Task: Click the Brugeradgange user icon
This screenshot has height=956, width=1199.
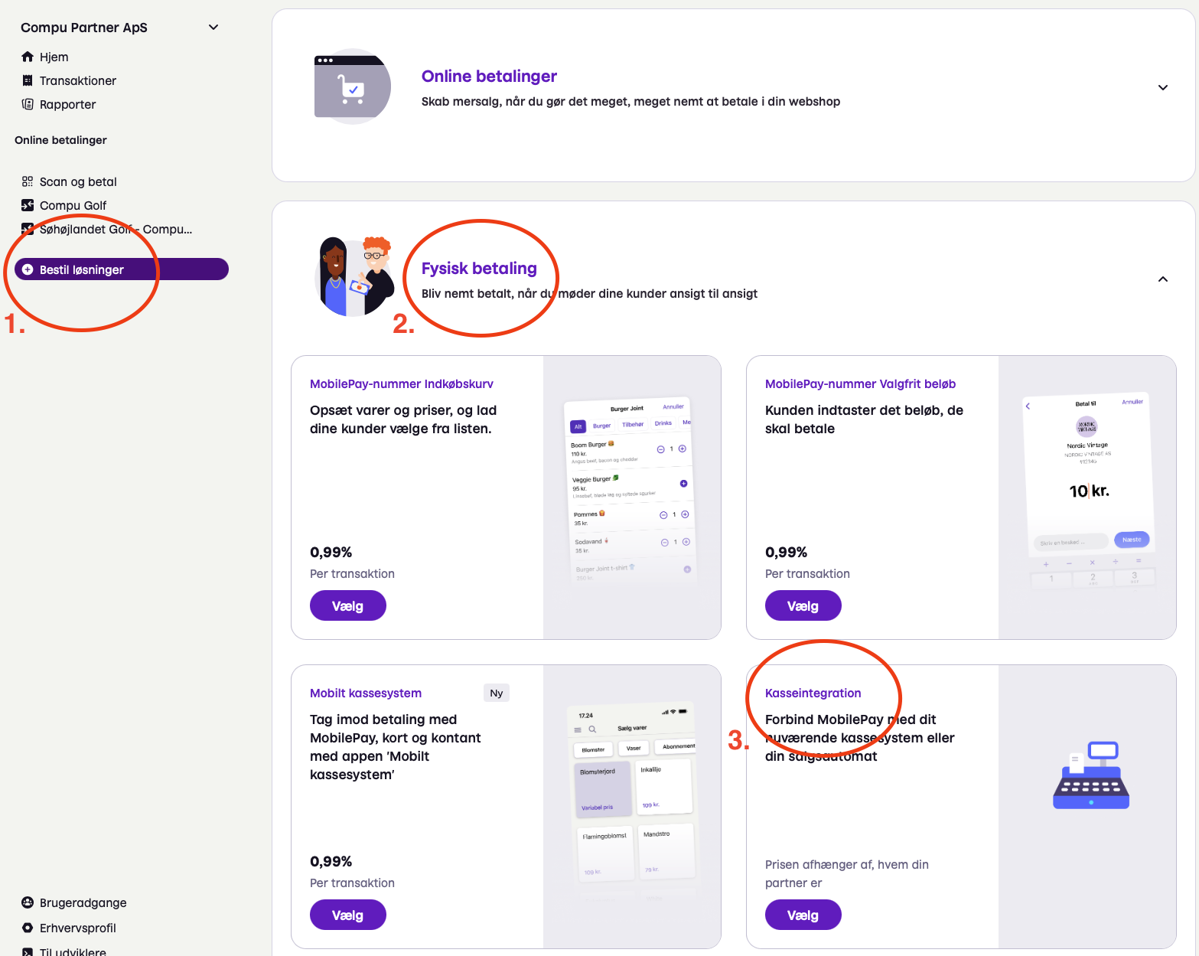Action: 28,902
